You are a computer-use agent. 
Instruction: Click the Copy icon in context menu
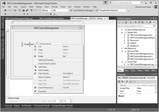coord(35,50)
